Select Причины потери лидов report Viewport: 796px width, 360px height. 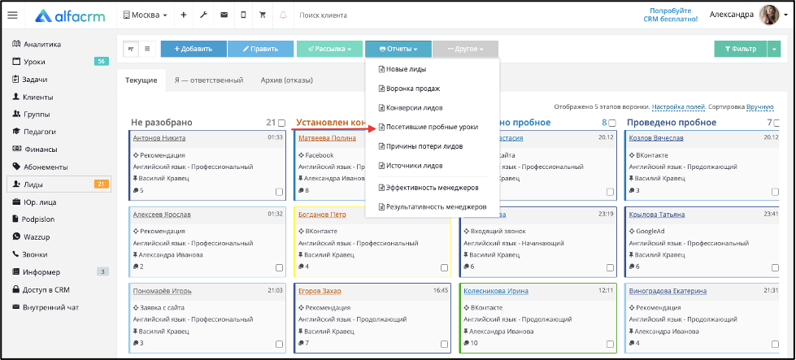[420, 146]
